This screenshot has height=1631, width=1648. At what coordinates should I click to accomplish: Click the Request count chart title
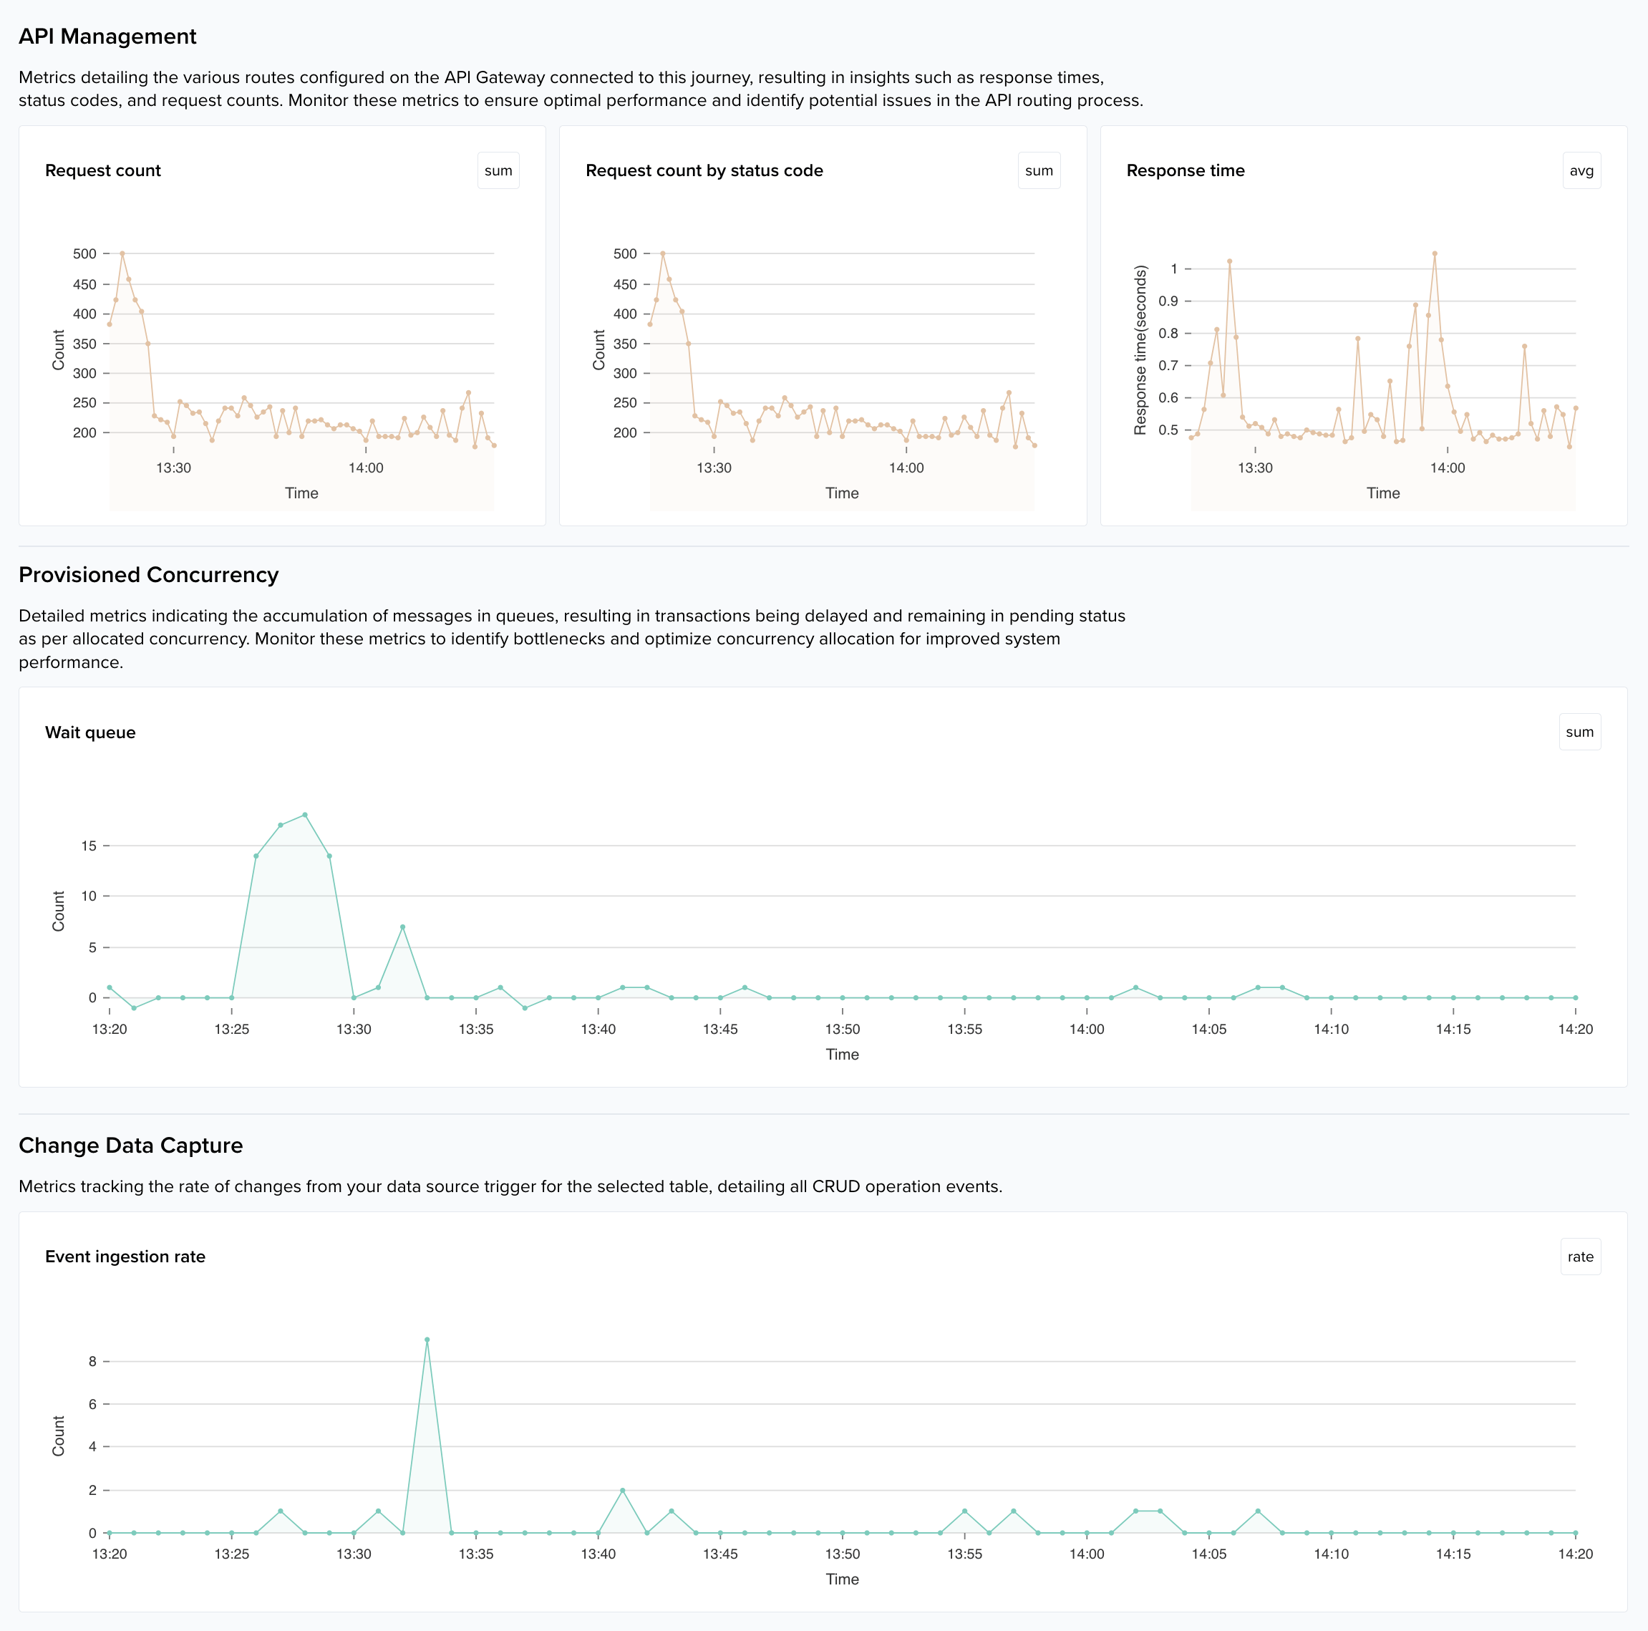102,170
